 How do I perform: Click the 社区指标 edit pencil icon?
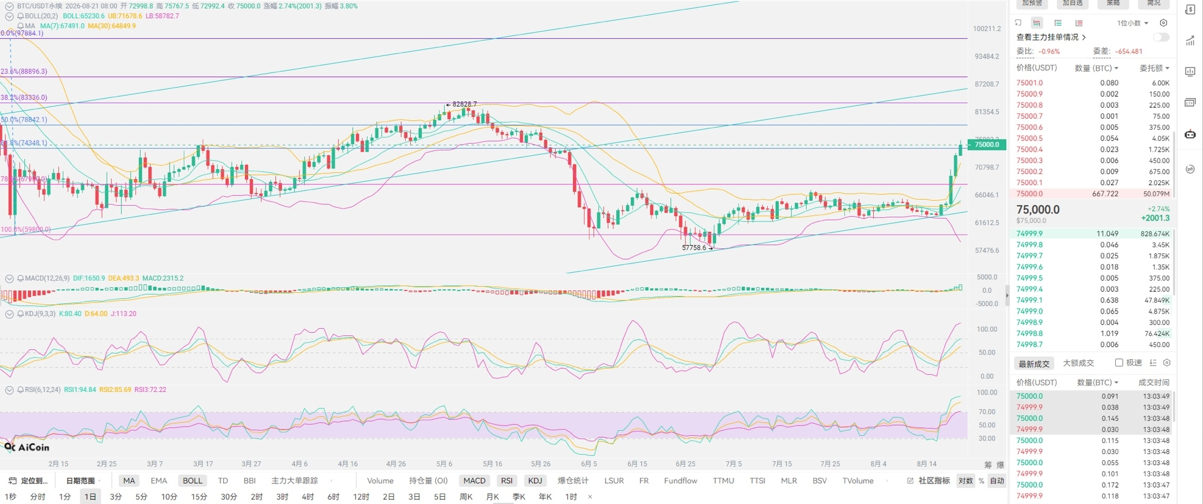pyautogui.click(x=910, y=481)
